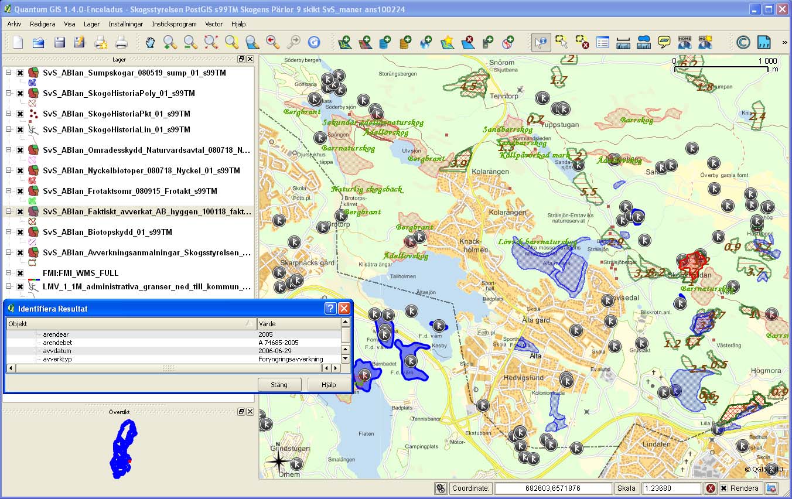Open the Visa menu
This screenshot has width=792, height=499.
pyautogui.click(x=70, y=24)
